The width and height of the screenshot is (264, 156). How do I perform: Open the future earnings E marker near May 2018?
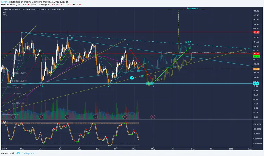coord(153,117)
